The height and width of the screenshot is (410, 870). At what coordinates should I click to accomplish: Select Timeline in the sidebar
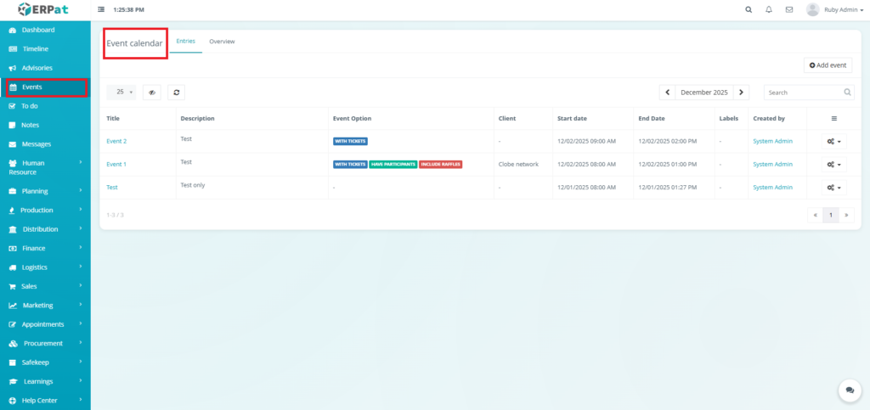pyautogui.click(x=35, y=49)
